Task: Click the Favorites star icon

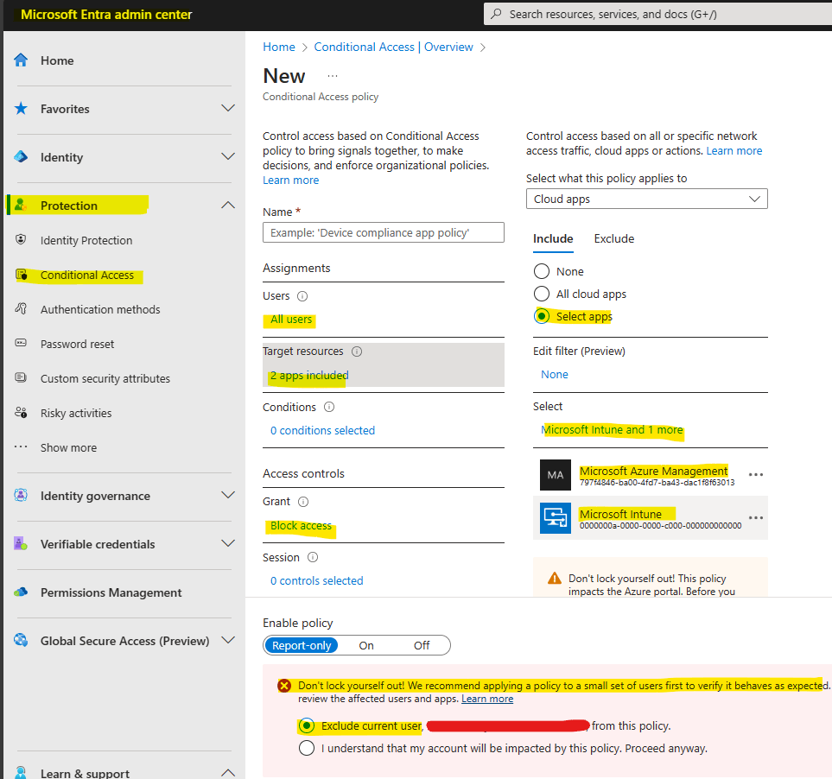Action: 21,109
